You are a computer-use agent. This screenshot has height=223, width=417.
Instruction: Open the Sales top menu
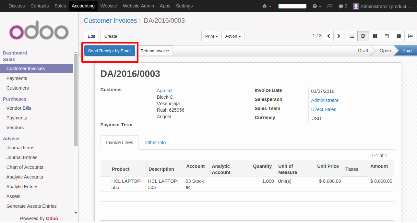60,6
